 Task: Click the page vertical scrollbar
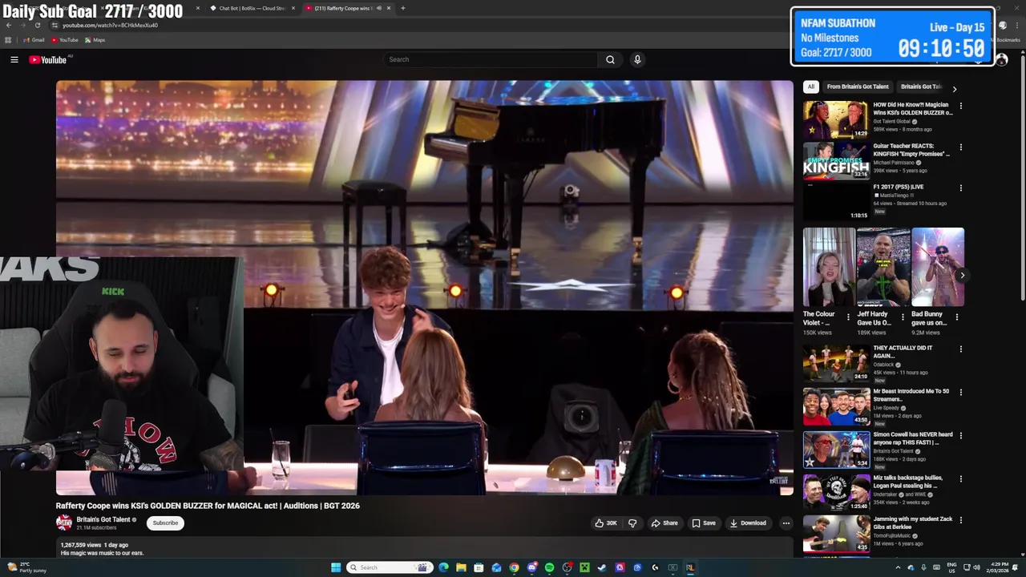[1022, 176]
